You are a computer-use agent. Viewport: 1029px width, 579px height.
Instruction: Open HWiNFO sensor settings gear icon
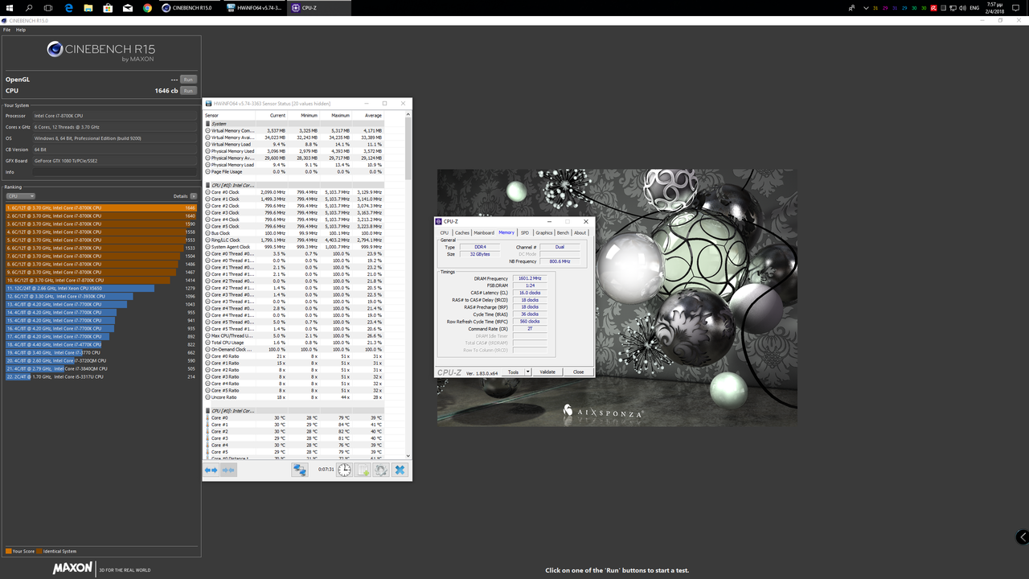[381, 470]
